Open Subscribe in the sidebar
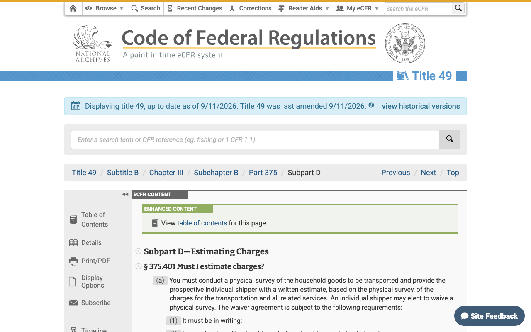The height and width of the screenshot is (332, 531). [90, 303]
